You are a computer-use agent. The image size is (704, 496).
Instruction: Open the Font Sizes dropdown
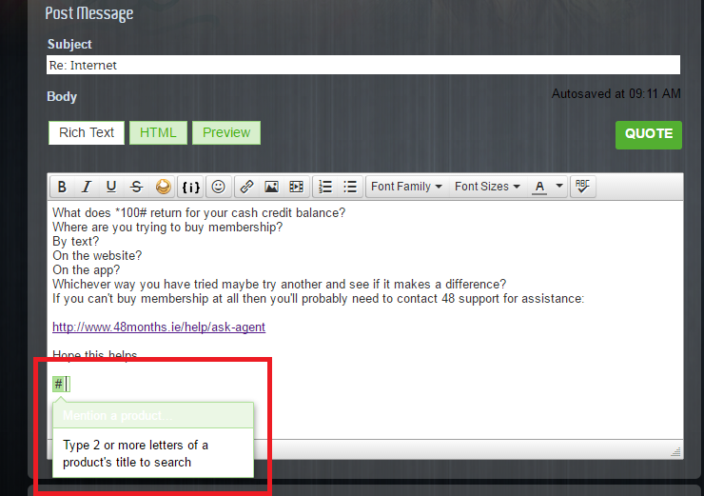tap(487, 187)
